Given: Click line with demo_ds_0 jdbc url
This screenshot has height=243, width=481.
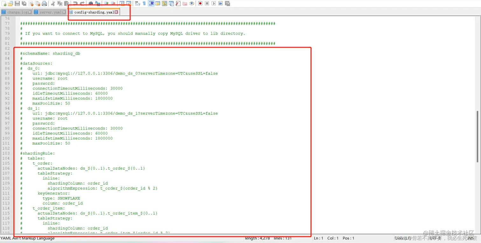Looking at the screenshot, I should tap(119, 73).
